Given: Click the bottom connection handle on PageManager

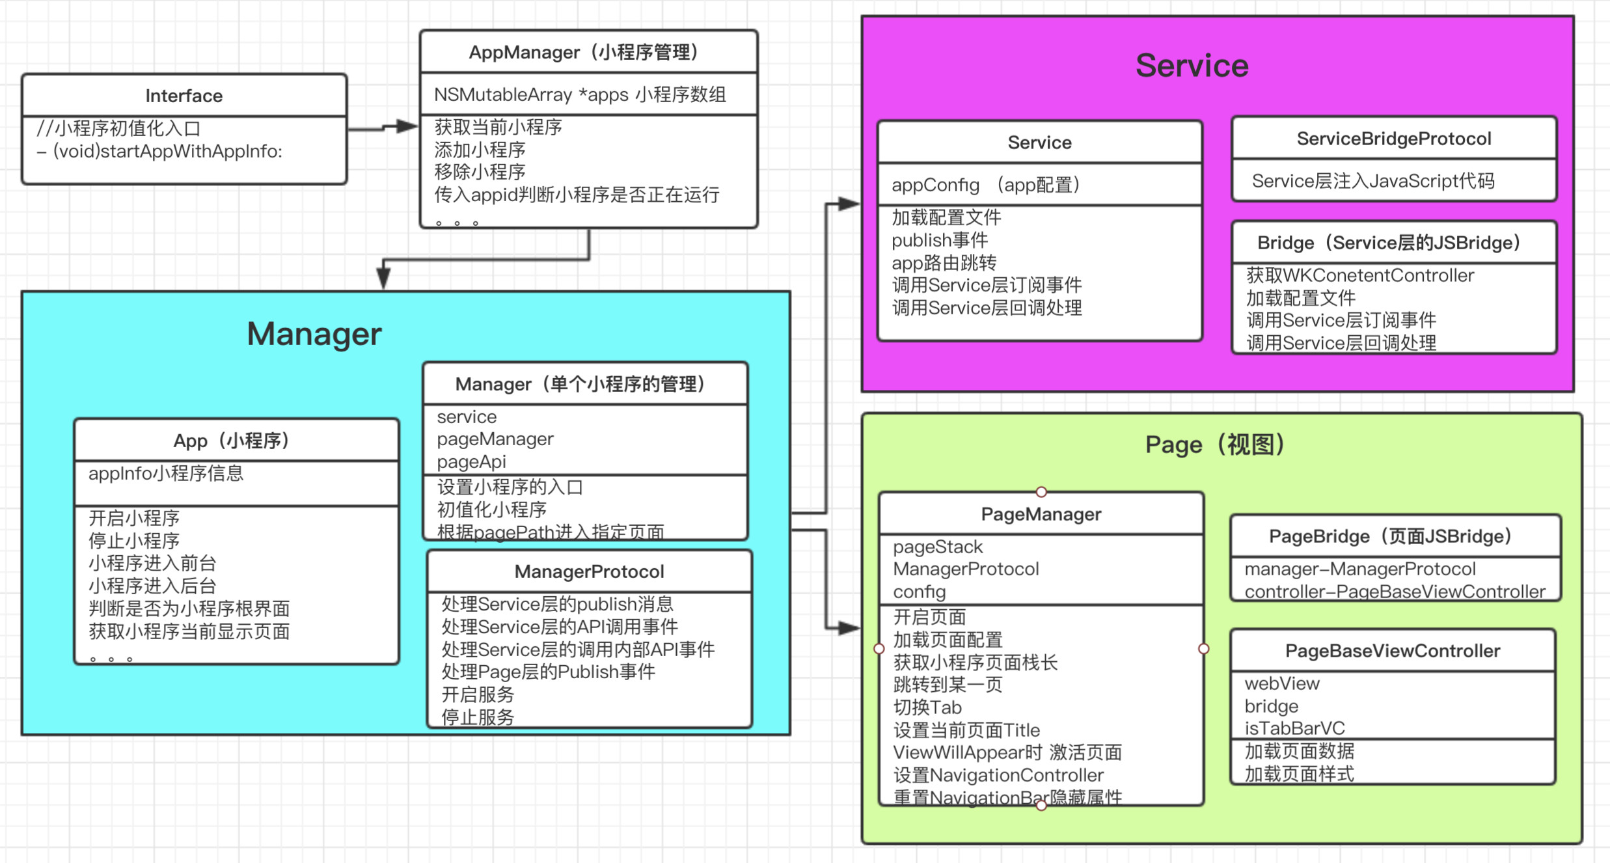Looking at the screenshot, I should point(1041,806).
